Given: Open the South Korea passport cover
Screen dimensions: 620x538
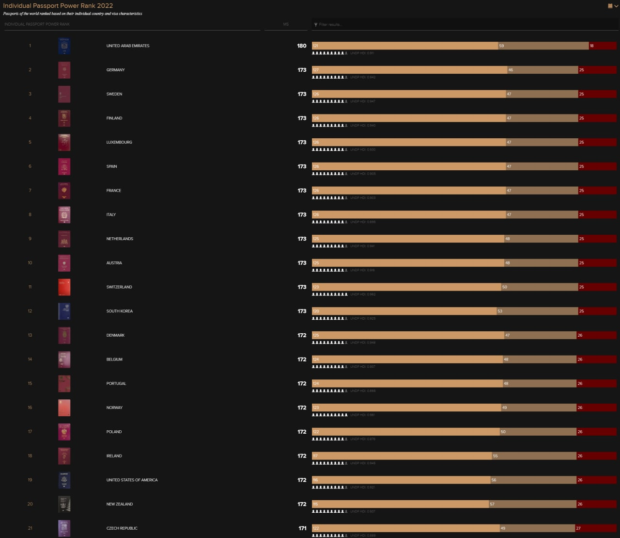Looking at the screenshot, I should [64, 311].
